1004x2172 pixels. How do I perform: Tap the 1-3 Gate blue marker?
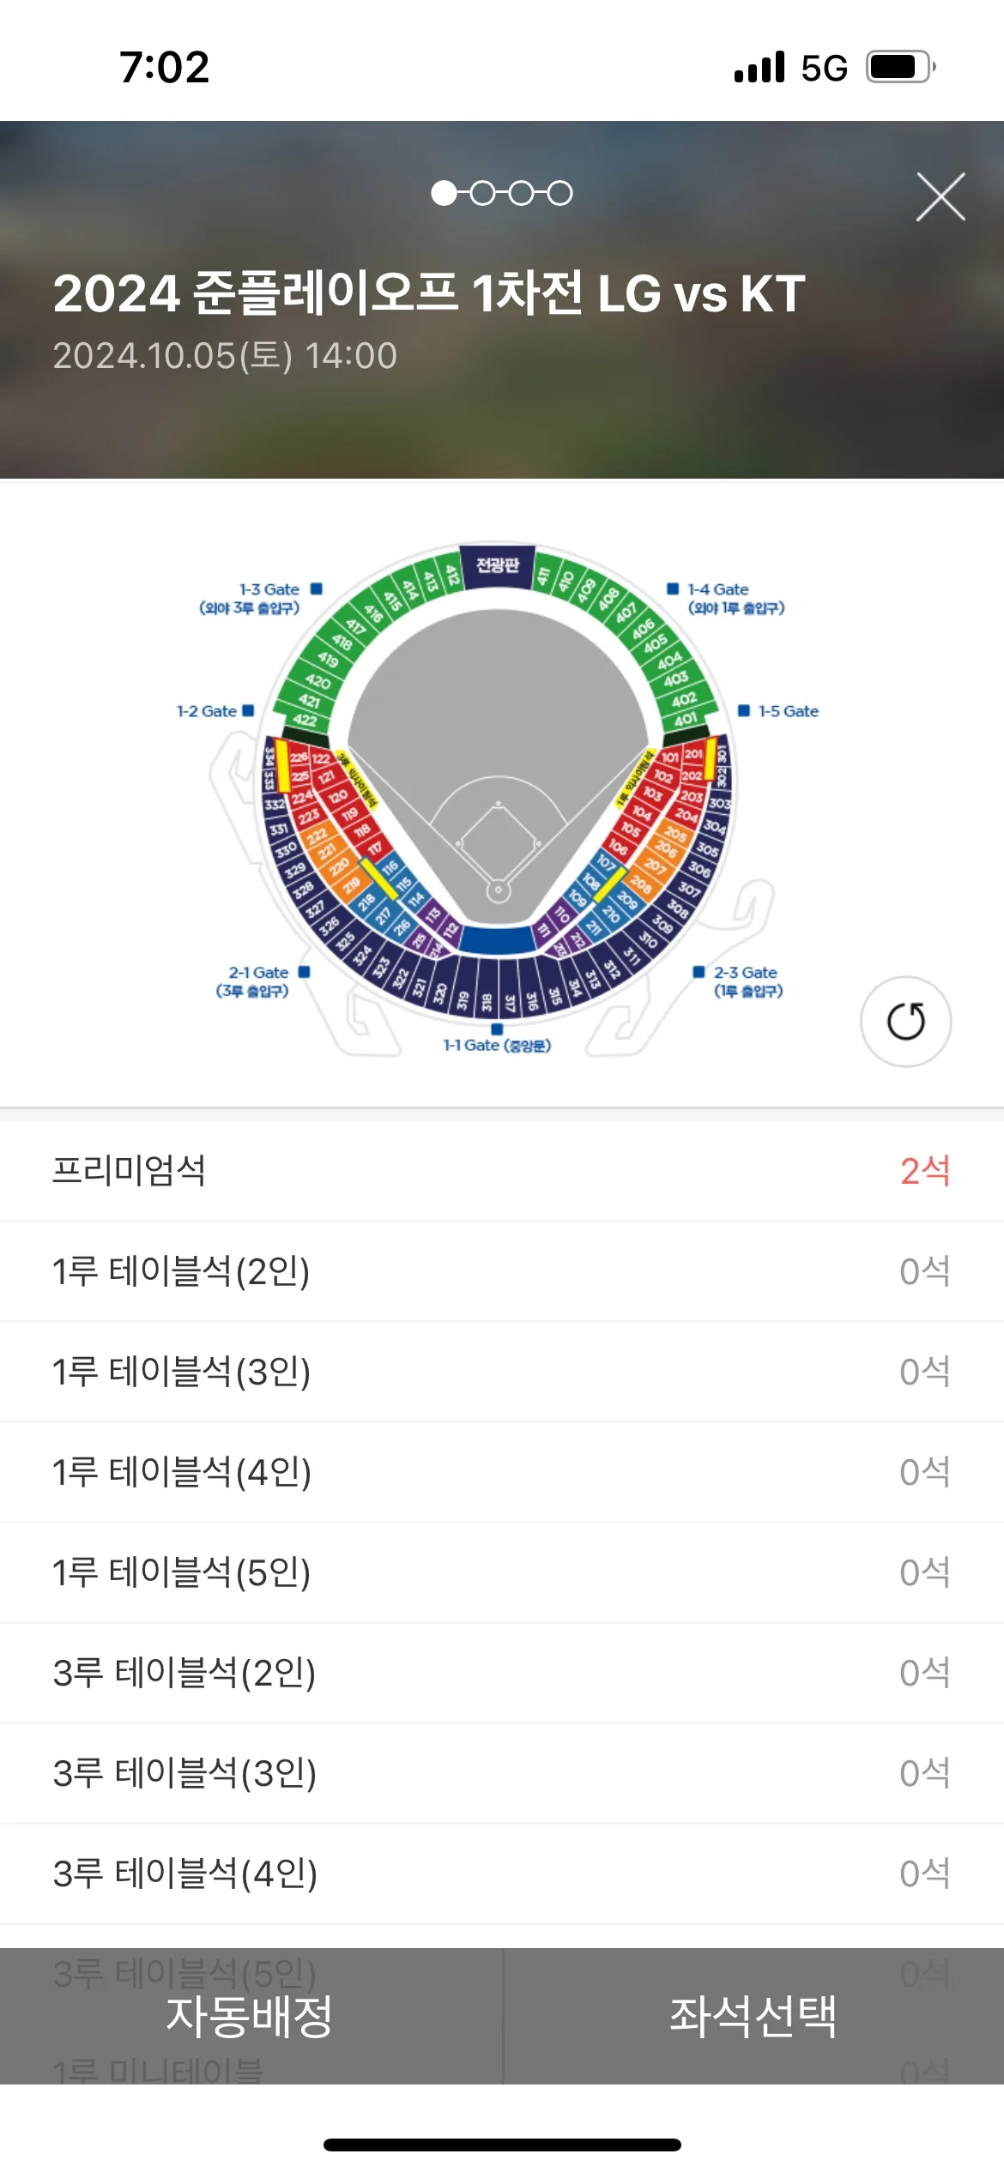tap(316, 588)
